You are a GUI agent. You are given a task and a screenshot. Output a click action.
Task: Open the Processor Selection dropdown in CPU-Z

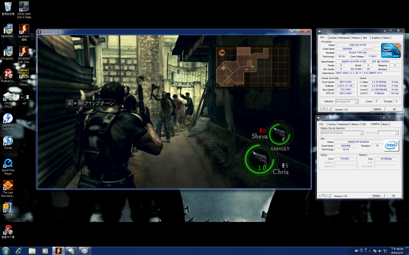[x=346, y=101]
